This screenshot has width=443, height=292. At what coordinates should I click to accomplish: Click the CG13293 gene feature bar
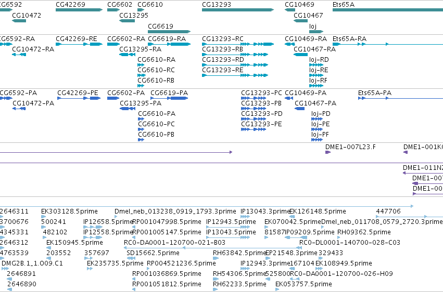pos(238,10)
